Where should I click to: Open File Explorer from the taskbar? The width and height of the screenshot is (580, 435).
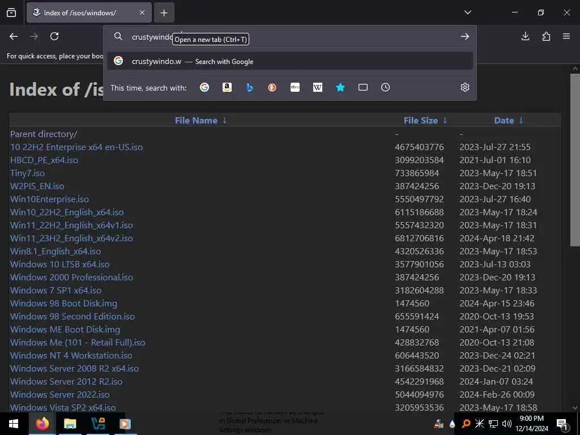pyautogui.click(x=70, y=424)
